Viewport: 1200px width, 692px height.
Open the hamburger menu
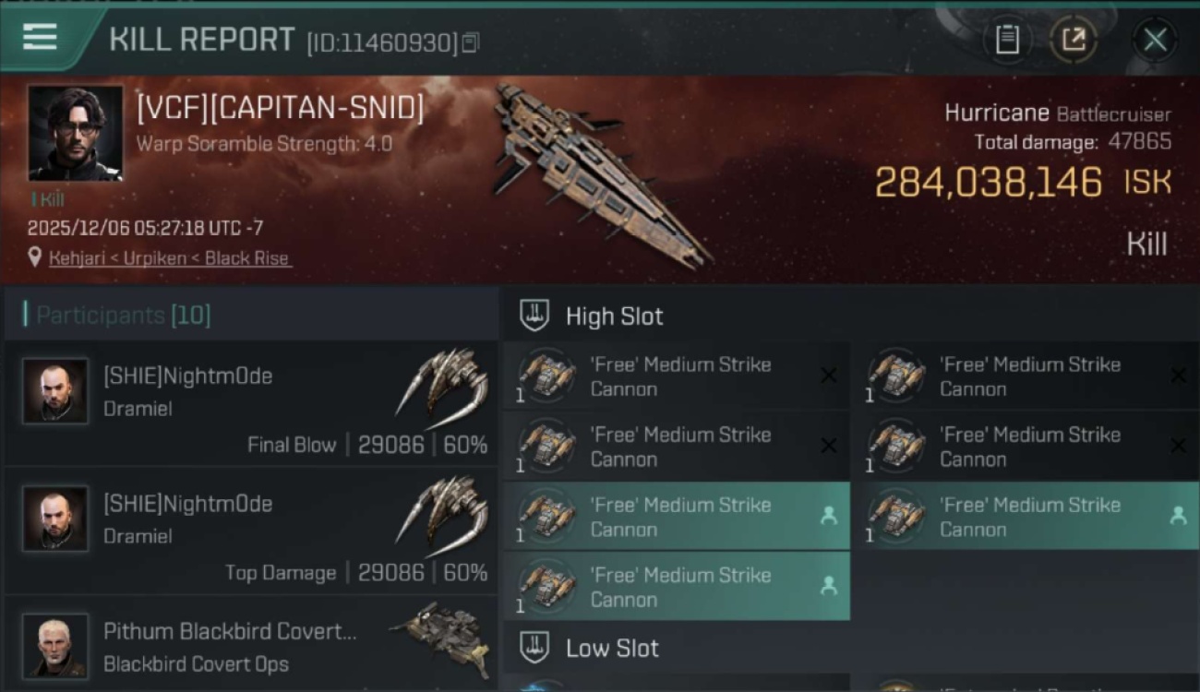41,38
